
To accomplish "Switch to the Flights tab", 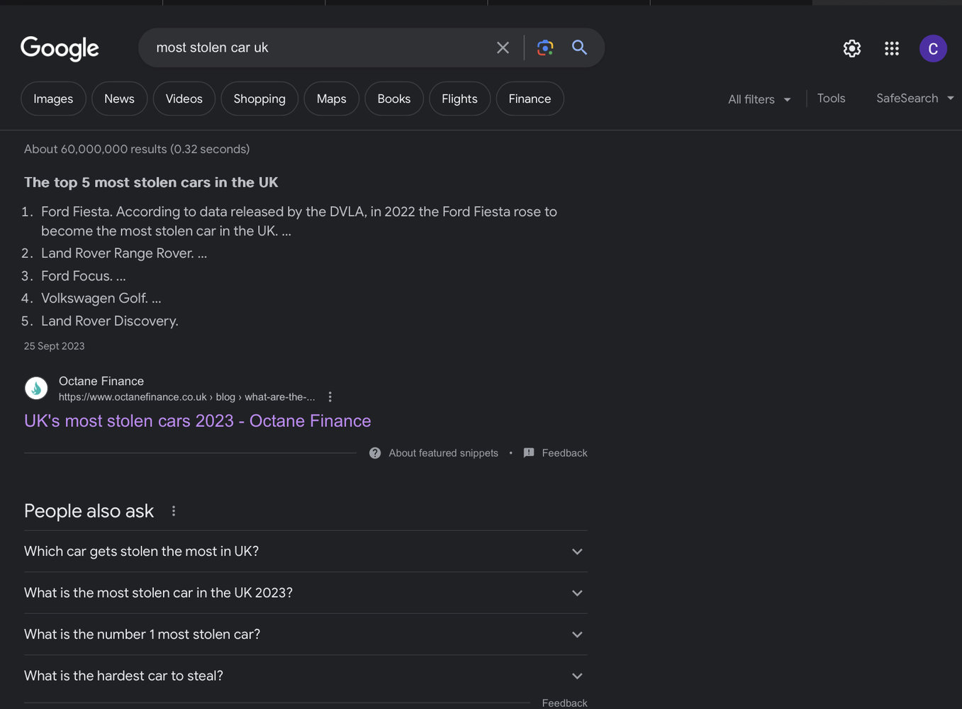I will pyautogui.click(x=459, y=99).
